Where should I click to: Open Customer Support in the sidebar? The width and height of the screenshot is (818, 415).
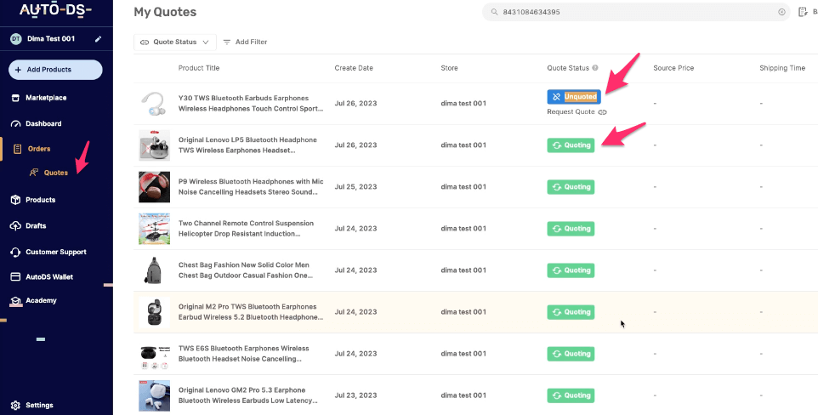pos(55,252)
